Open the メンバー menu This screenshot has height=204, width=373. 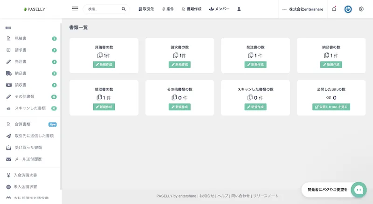pyautogui.click(x=219, y=9)
